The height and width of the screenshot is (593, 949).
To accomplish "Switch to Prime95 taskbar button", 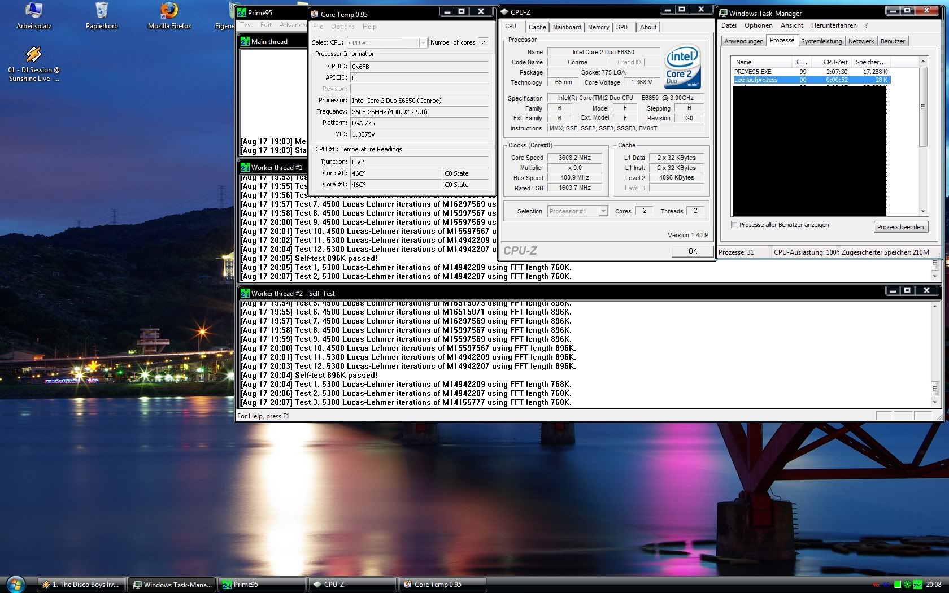I will click(263, 585).
